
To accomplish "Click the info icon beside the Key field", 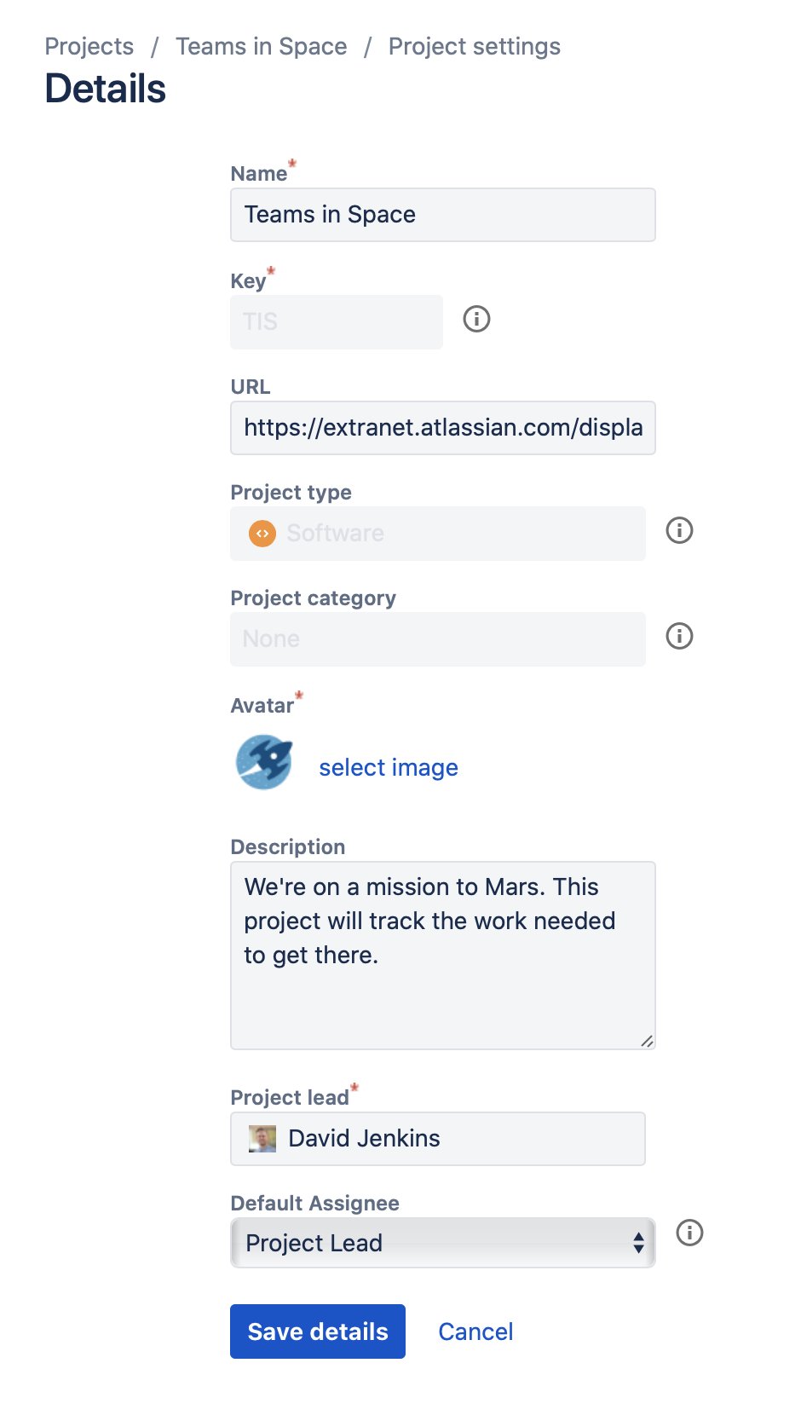I will (x=476, y=320).
